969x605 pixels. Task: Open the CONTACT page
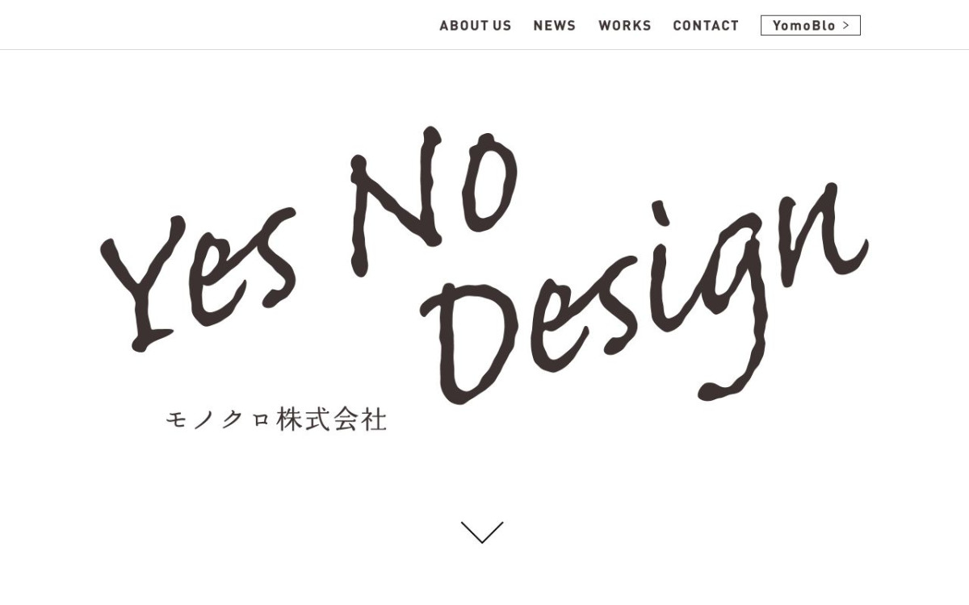pos(706,26)
